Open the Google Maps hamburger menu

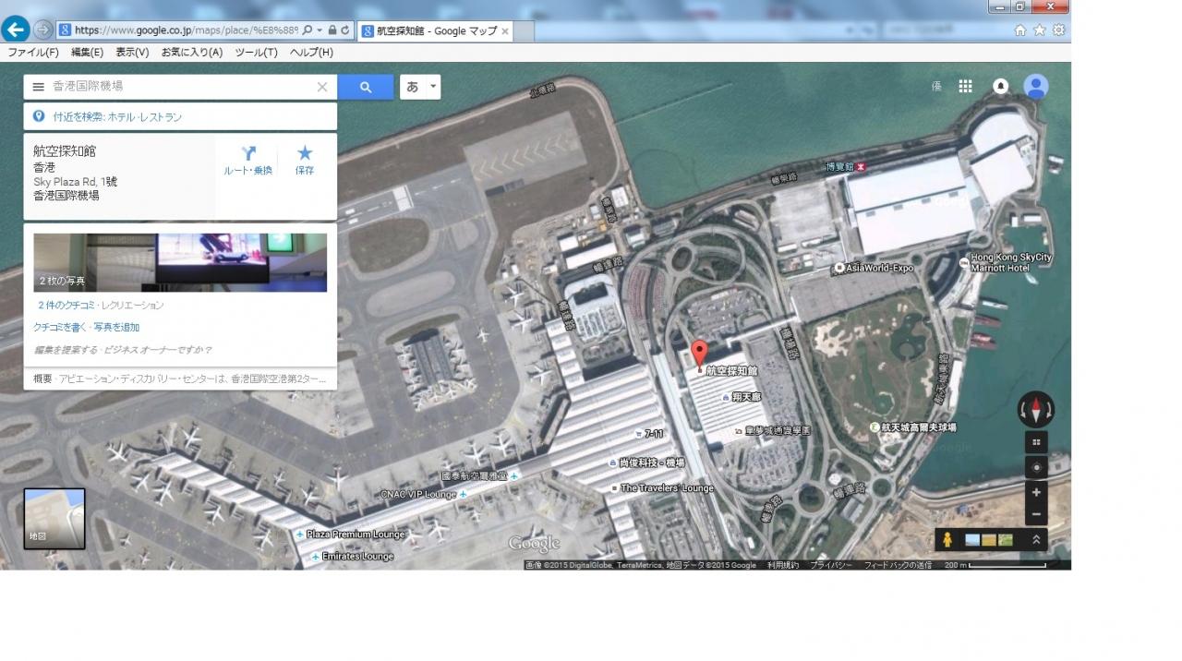tap(38, 87)
